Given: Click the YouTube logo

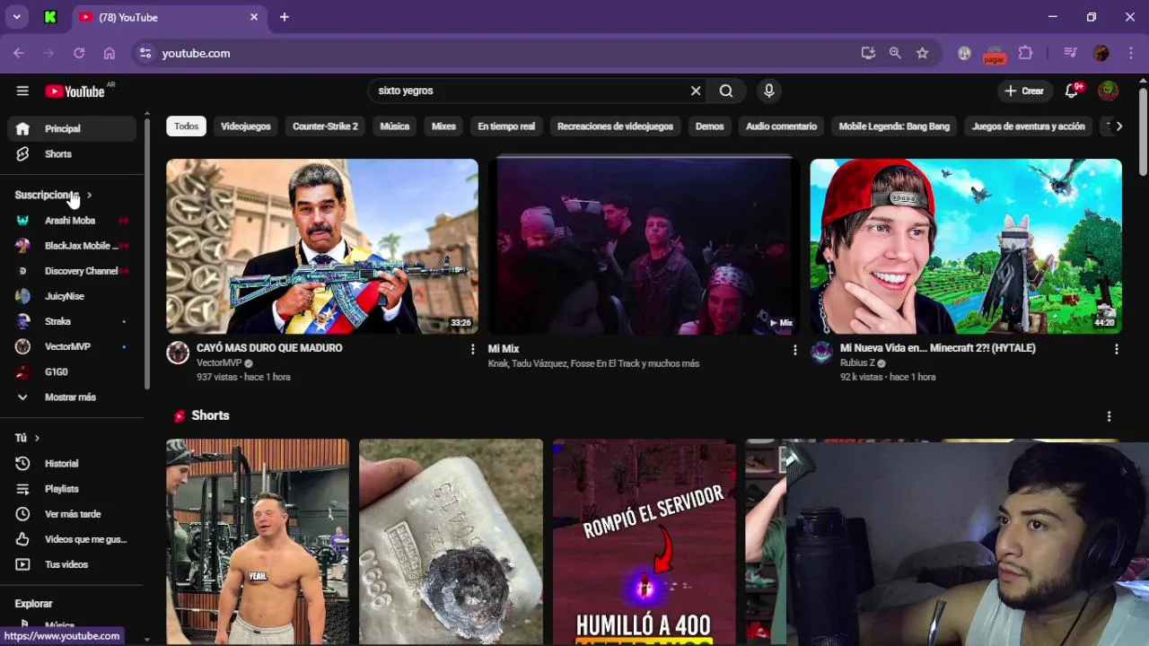Looking at the screenshot, I should pos(75,91).
